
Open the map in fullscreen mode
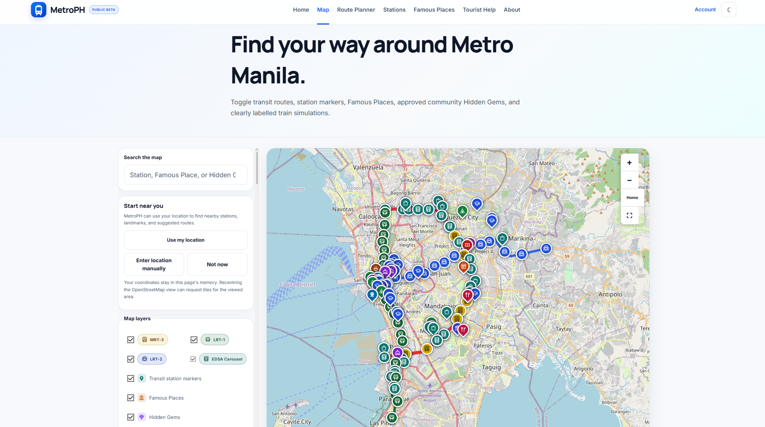pos(629,215)
